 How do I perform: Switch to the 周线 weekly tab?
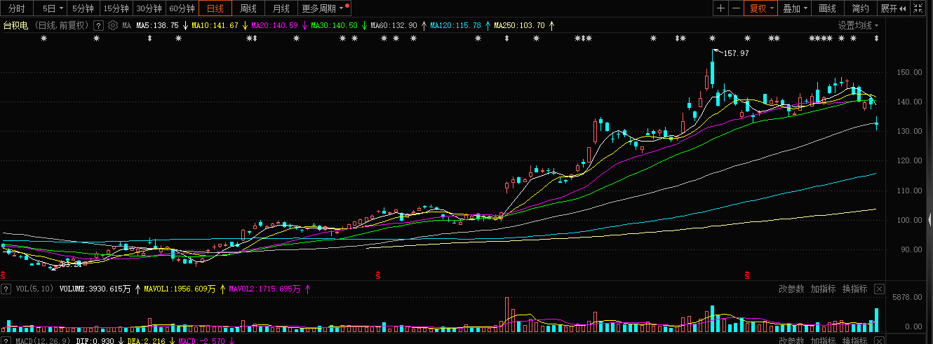248,8
